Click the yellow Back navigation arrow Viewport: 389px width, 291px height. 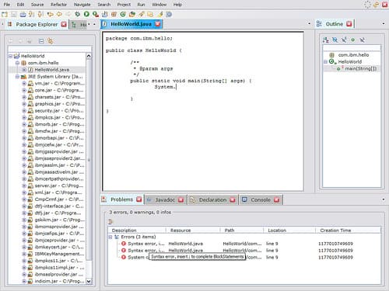[59, 14]
